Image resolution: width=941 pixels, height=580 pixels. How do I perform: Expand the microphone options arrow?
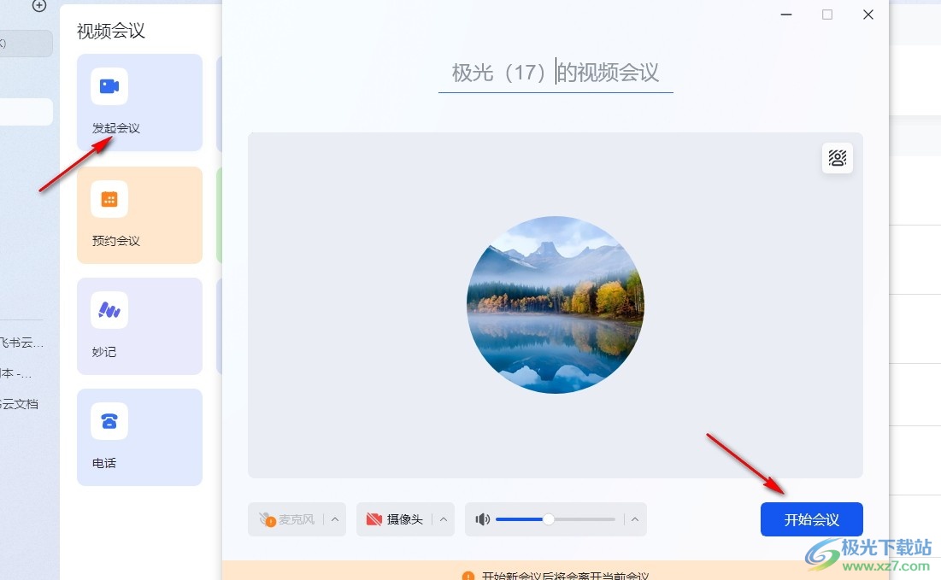point(335,519)
